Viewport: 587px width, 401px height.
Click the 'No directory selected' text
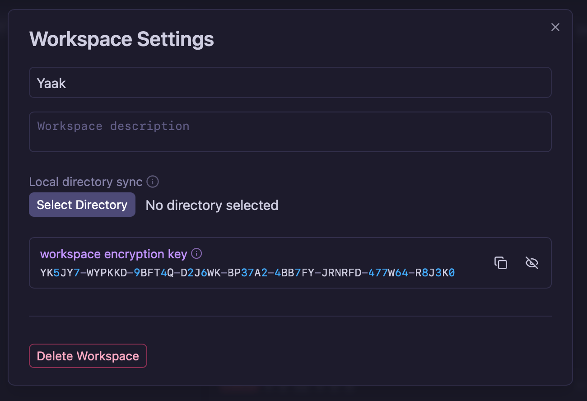click(x=212, y=205)
